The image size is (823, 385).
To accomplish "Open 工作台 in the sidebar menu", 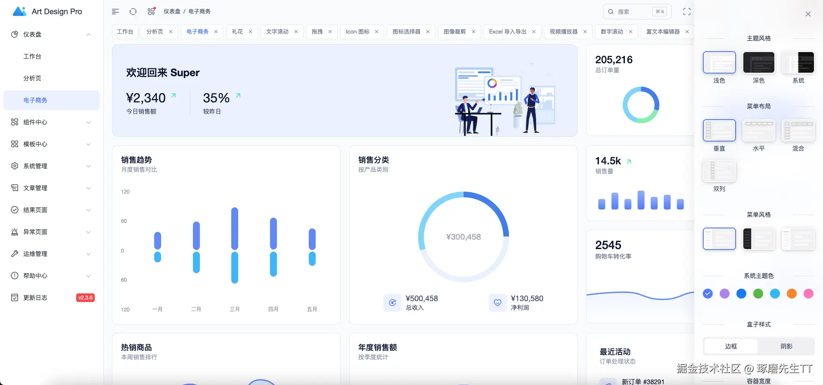I will tap(52, 56).
